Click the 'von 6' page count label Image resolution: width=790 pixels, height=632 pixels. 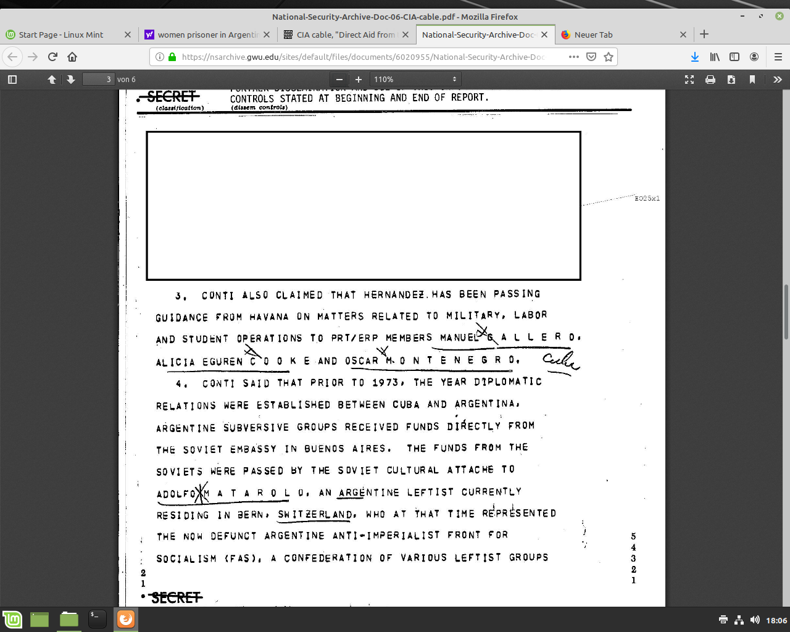(x=127, y=79)
